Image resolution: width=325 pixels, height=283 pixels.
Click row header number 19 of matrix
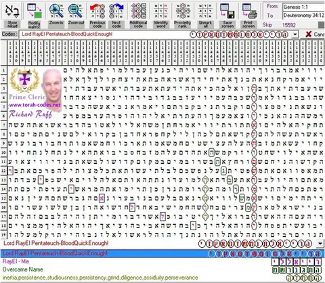click(3, 234)
